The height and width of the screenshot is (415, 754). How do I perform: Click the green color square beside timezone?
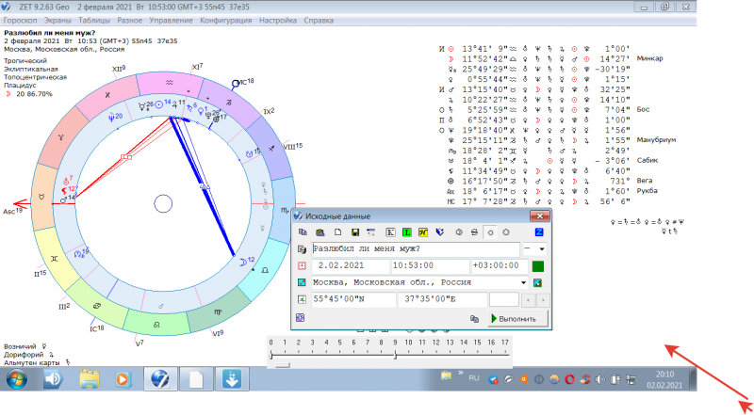[538, 266]
